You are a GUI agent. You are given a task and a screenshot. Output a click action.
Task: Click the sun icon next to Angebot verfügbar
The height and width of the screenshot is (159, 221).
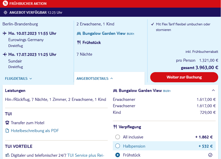(5, 12)
